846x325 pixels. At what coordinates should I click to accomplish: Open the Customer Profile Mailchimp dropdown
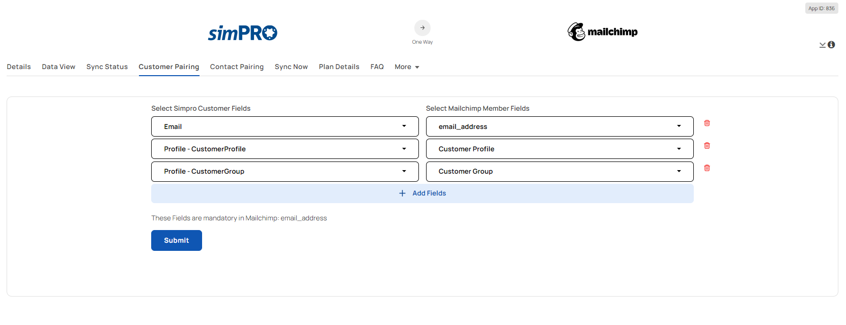[560, 149]
